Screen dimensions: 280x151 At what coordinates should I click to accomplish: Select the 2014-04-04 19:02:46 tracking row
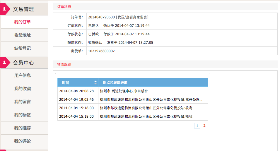pyautogui.click(x=133, y=99)
